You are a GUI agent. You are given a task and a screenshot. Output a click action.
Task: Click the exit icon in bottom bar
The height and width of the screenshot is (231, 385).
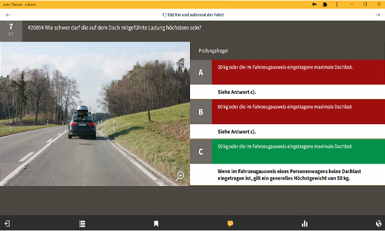pos(7,223)
